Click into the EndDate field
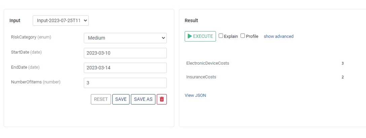Screen dimensions: 366x138 (x=125, y=68)
